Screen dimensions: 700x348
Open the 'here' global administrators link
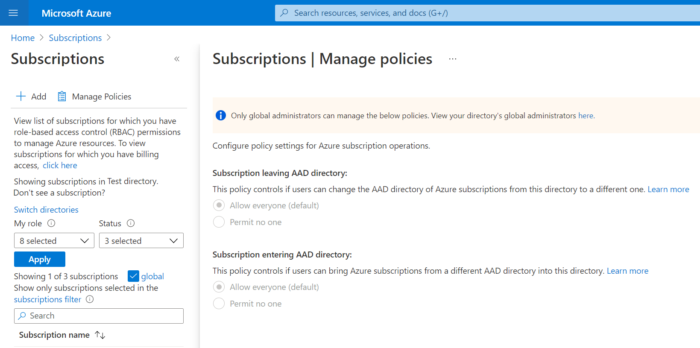[x=586, y=116]
